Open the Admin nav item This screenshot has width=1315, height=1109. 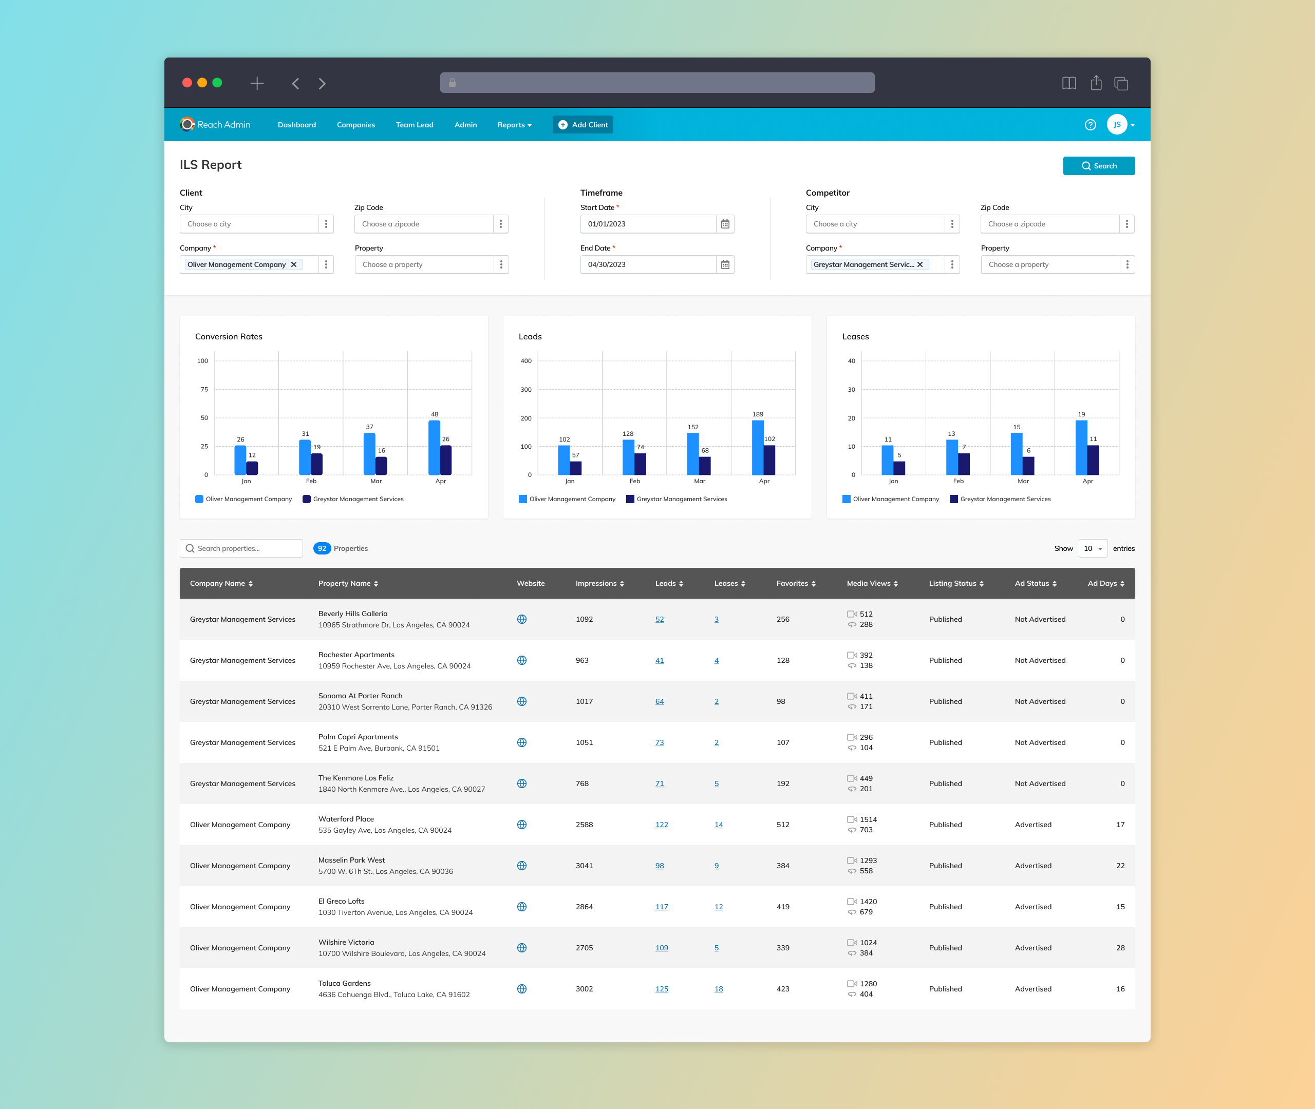[465, 124]
